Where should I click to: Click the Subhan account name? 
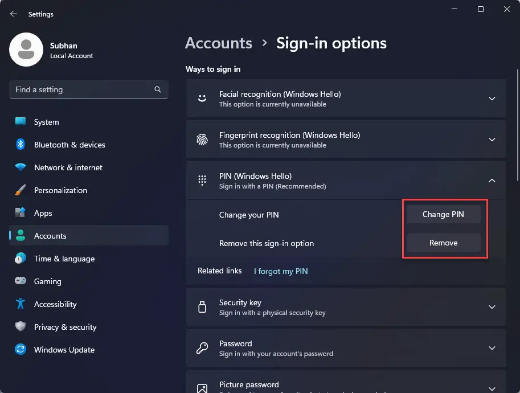pos(63,46)
